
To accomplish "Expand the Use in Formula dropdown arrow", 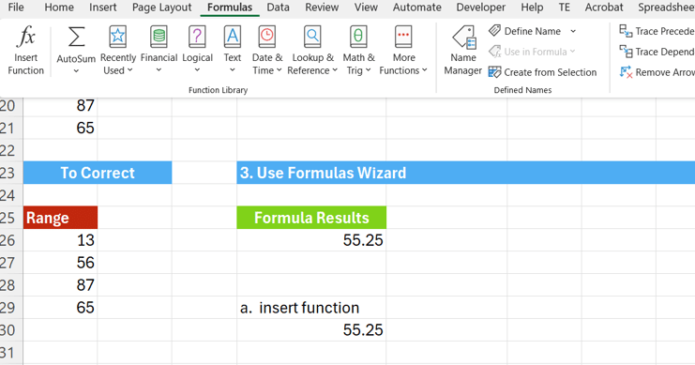I will (572, 52).
